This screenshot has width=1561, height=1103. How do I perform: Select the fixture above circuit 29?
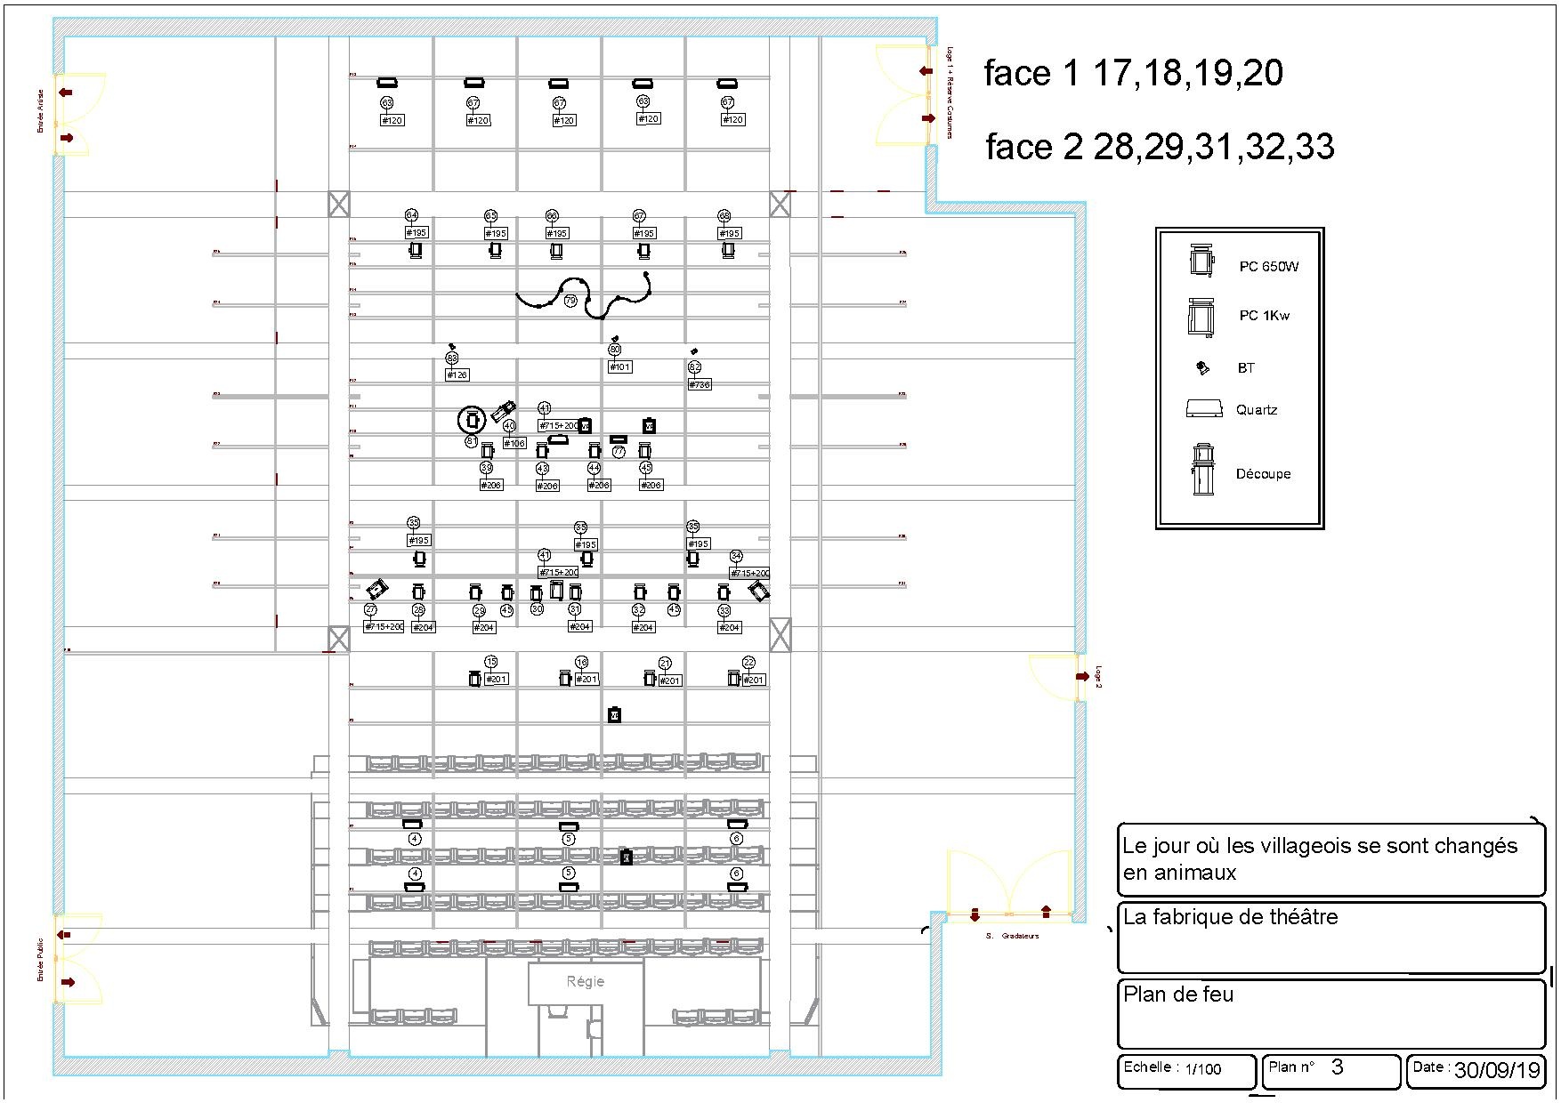(475, 592)
